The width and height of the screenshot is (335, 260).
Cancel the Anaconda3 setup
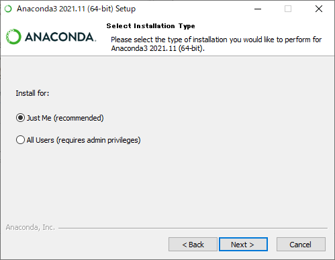coord(301,245)
